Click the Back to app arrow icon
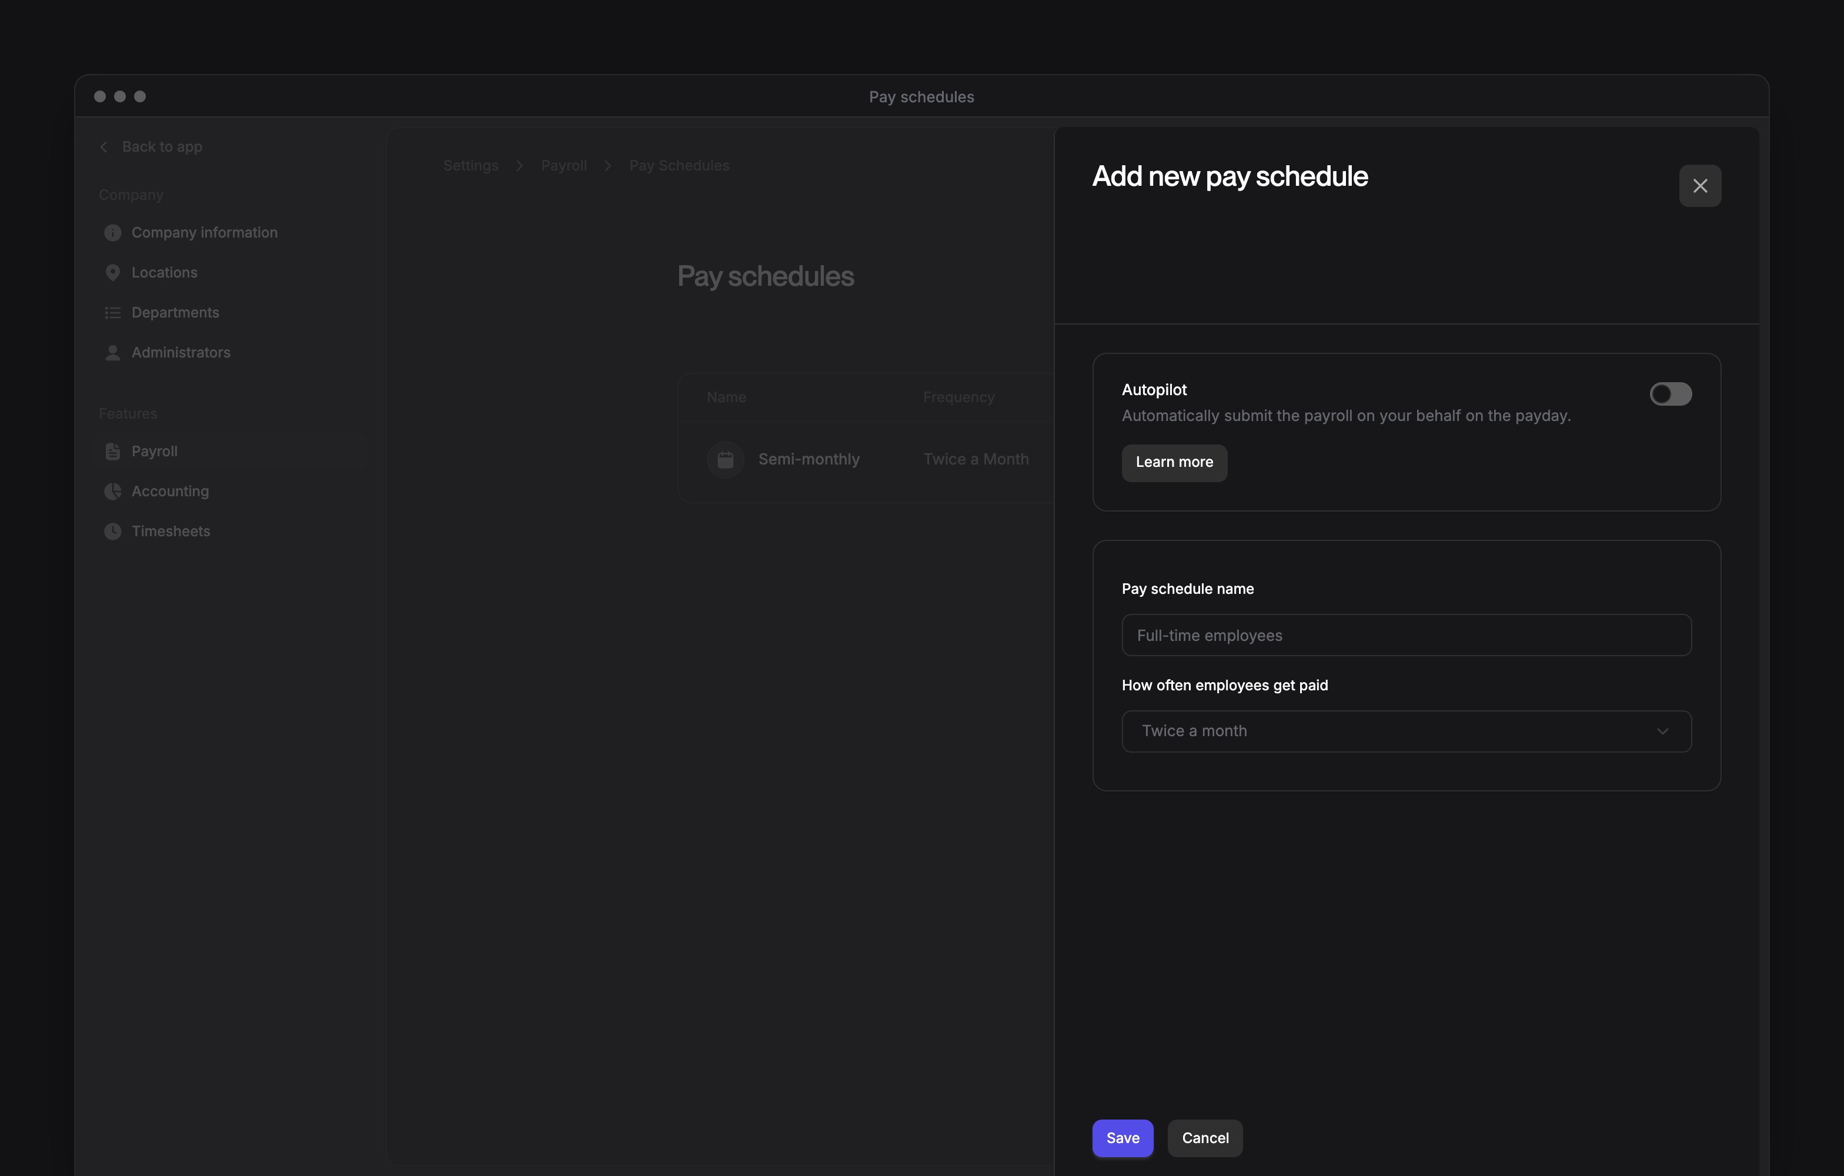Screen dimensions: 1844x1176 point(103,147)
